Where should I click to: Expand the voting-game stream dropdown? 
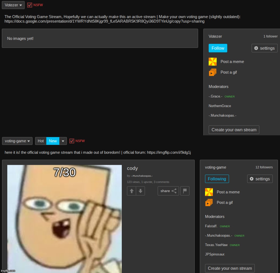click(17, 141)
